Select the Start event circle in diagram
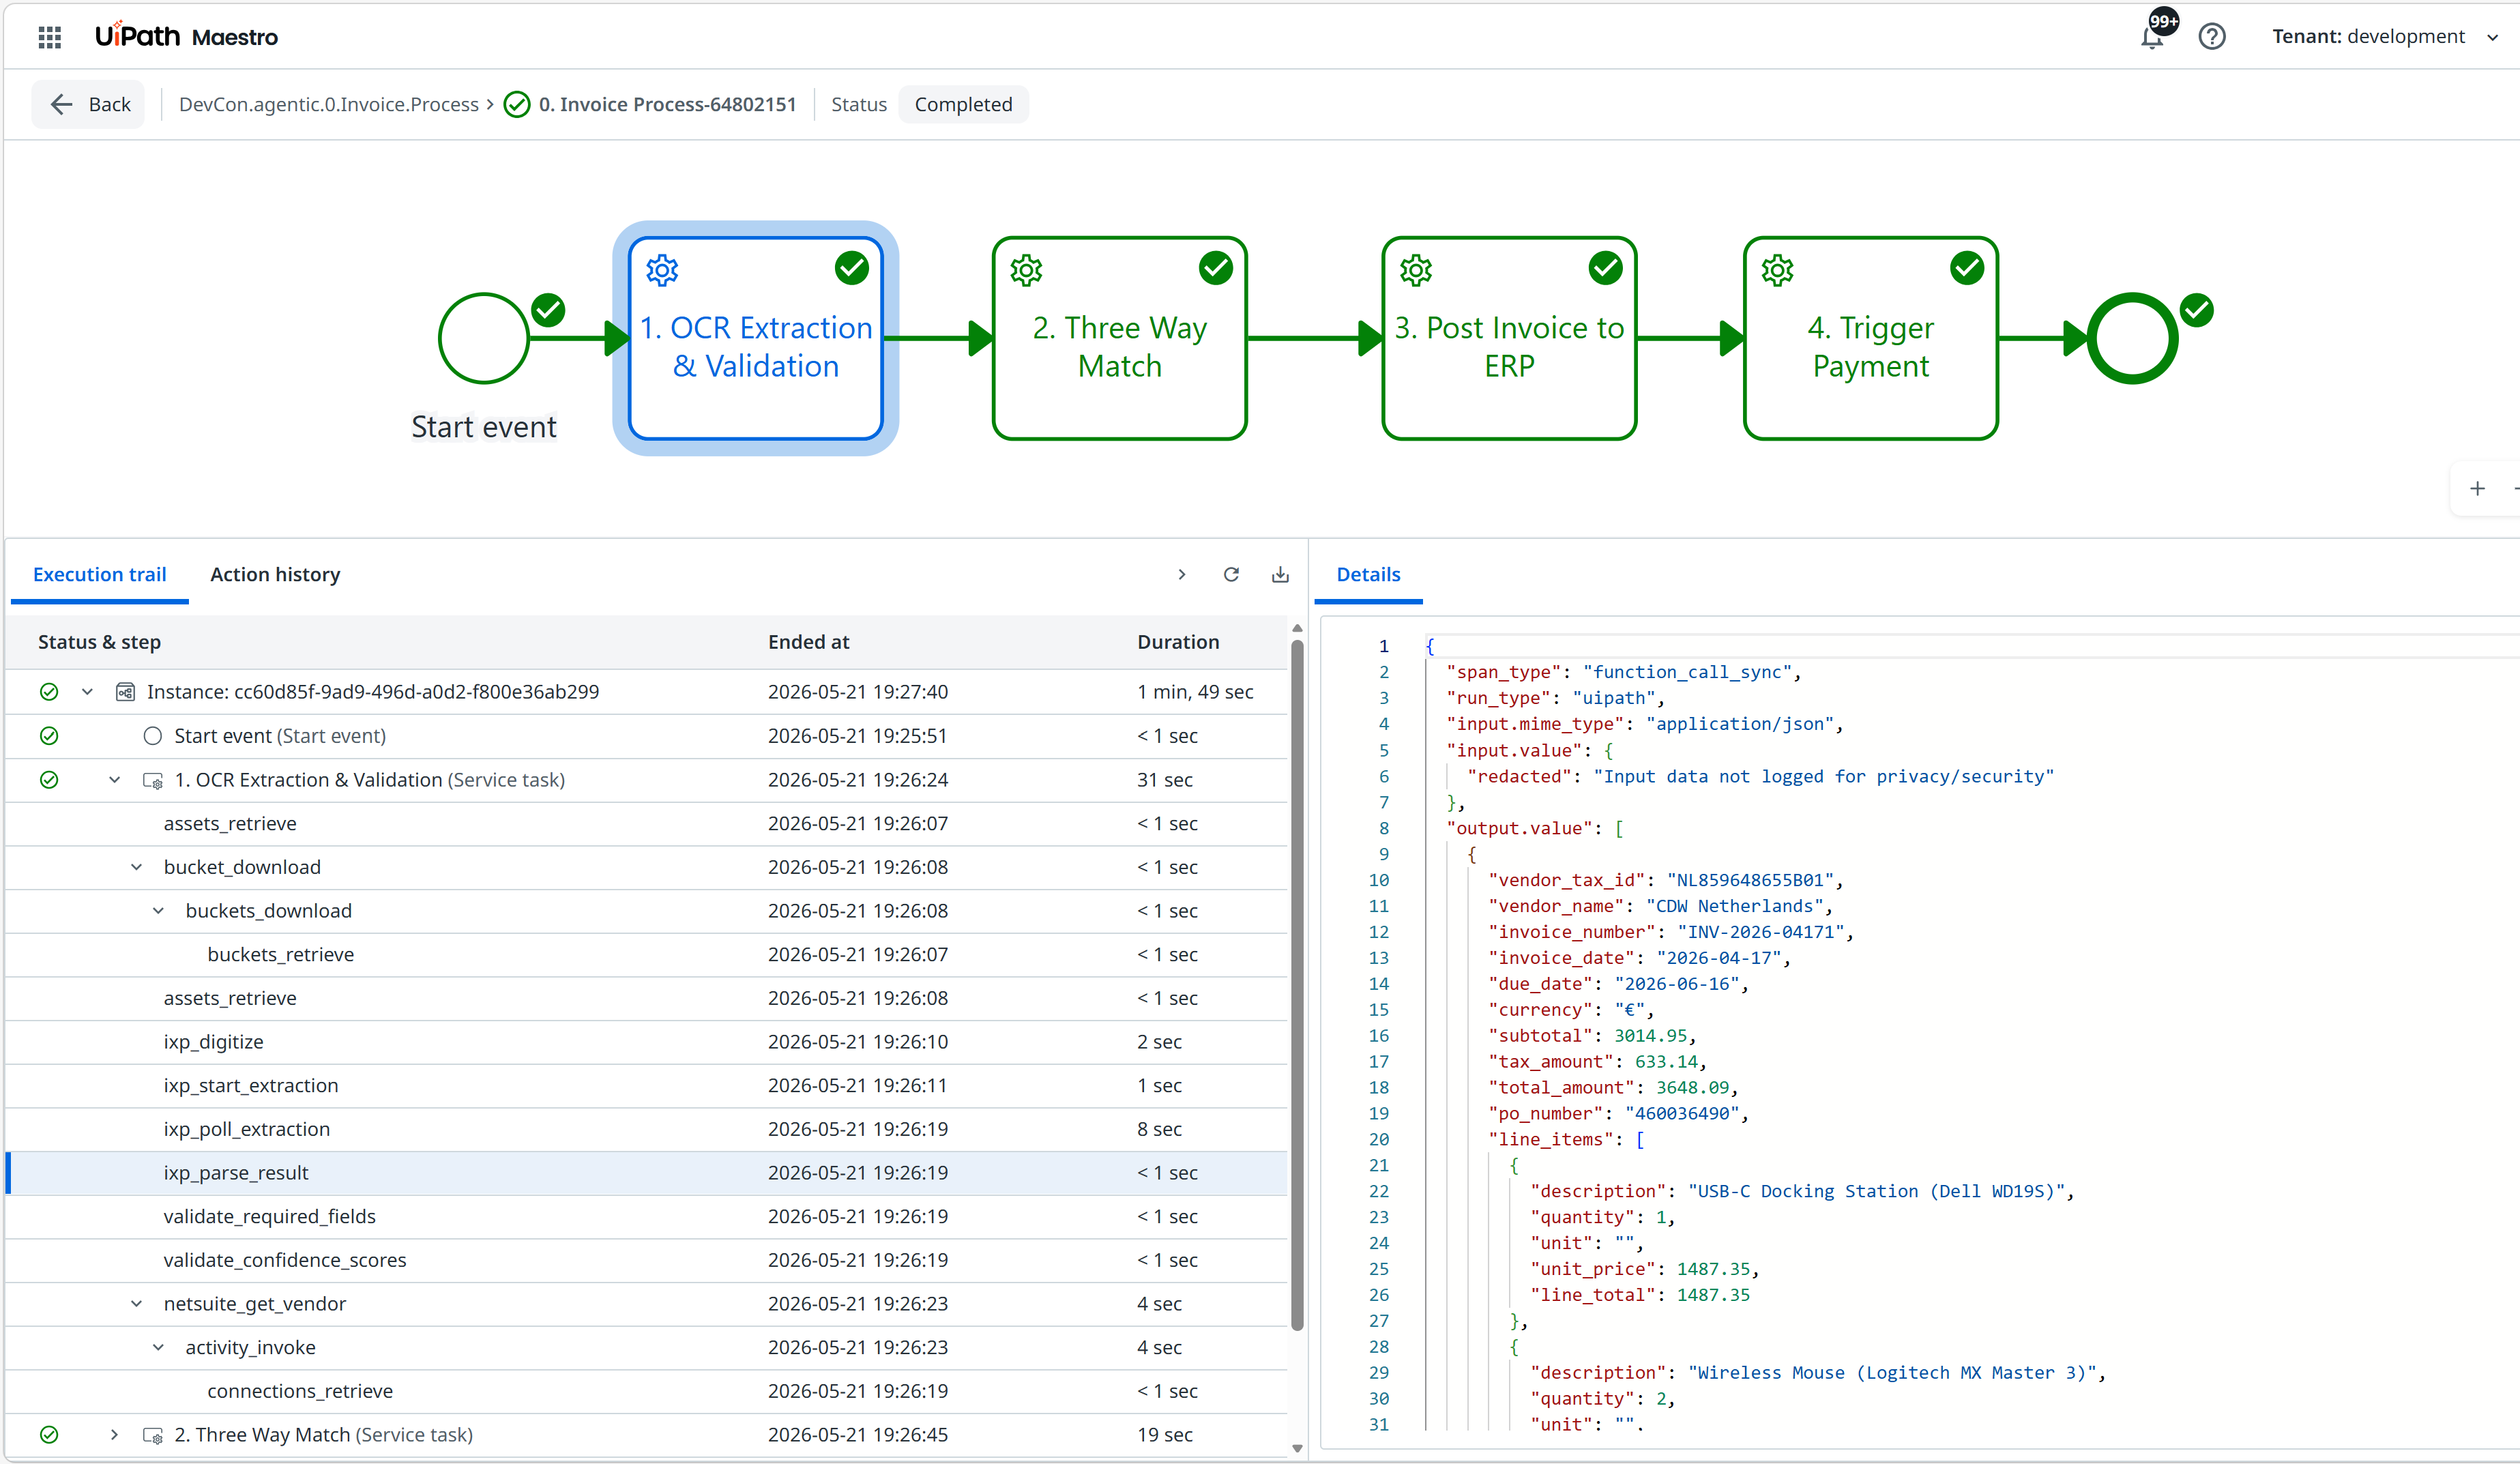The width and height of the screenshot is (2520, 1464). pos(484,338)
